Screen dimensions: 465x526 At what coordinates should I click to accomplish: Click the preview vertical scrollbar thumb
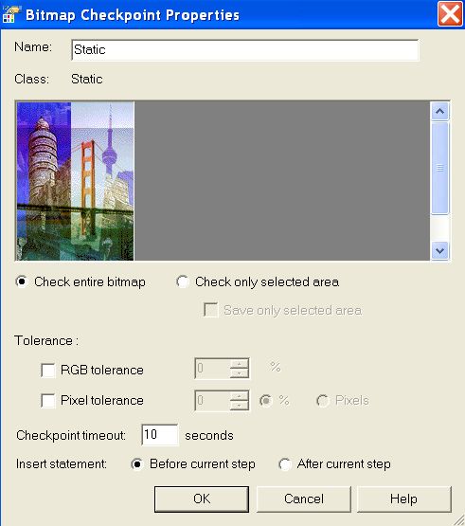[x=439, y=168]
